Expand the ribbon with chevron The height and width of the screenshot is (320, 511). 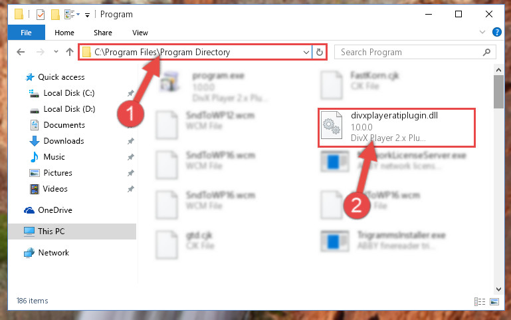[x=482, y=32]
